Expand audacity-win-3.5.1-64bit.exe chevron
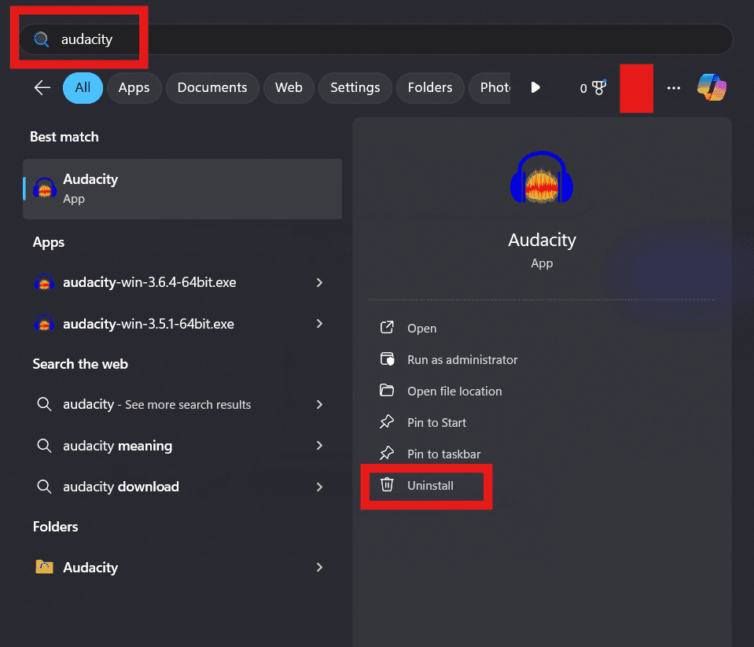Screen dimensions: 754x647 pyautogui.click(x=319, y=324)
